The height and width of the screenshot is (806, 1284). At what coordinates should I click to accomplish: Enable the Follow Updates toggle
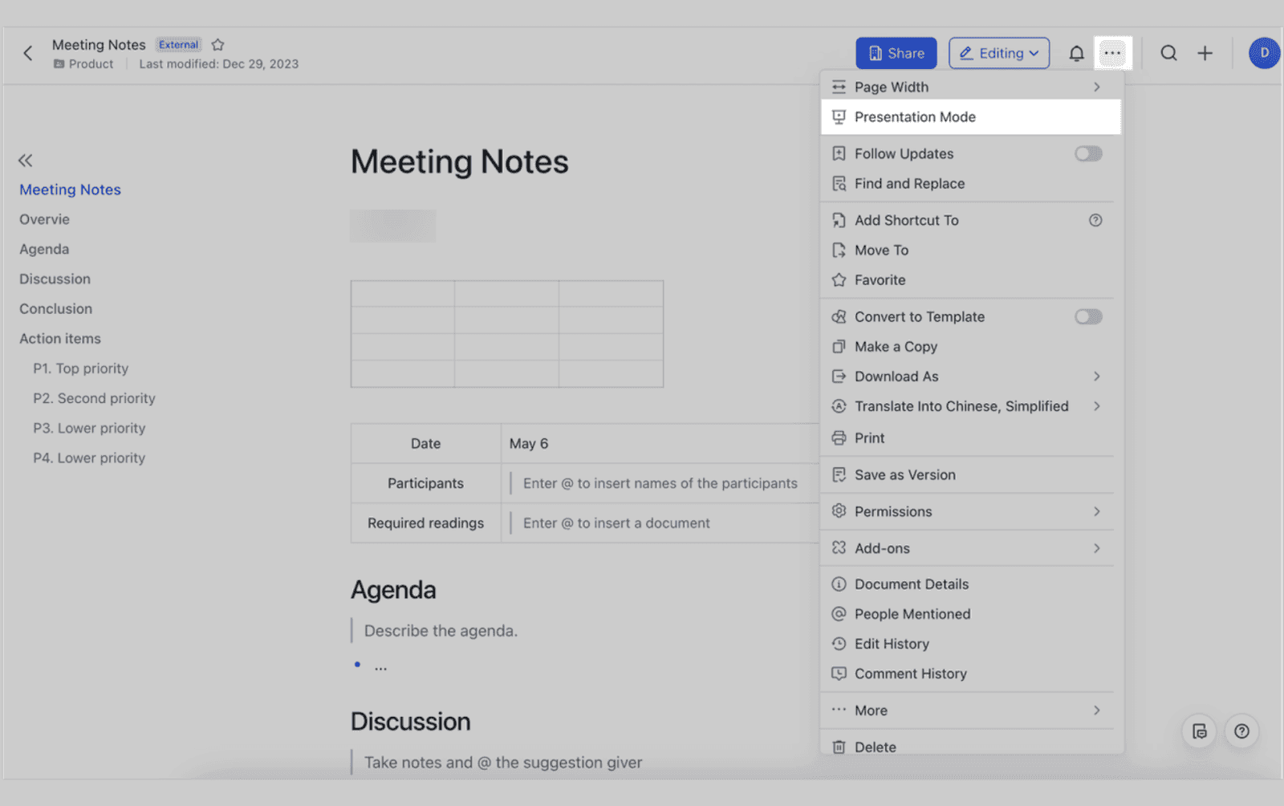pyautogui.click(x=1088, y=153)
